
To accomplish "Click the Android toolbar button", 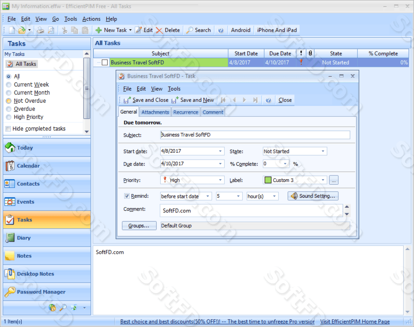I will click(x=241, y=30).
